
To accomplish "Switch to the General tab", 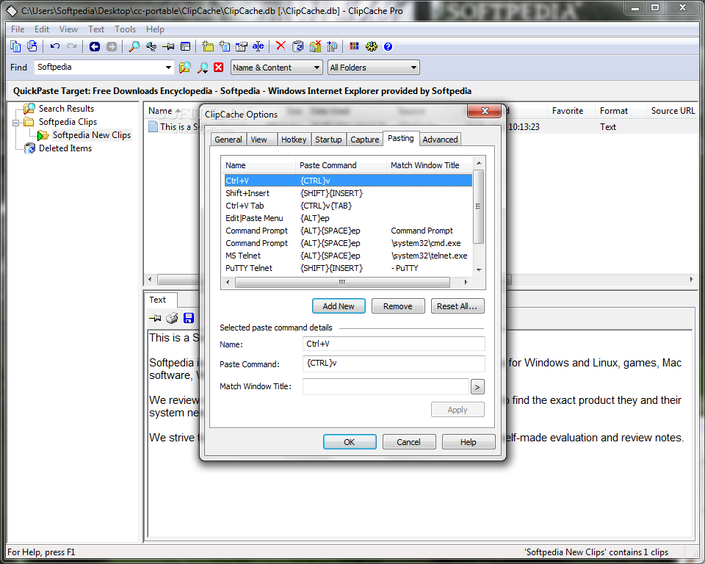I will (228, 140).
